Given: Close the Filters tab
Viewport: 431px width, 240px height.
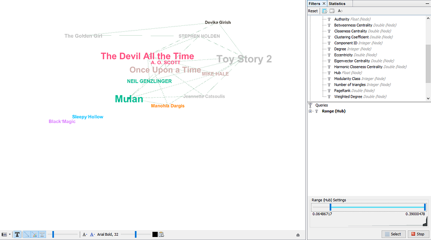Looking at the screenshot, I should (324, 3).
